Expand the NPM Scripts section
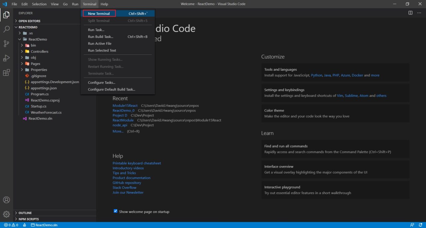The height and width of the screenshot is (228, 426). point(28,219)
